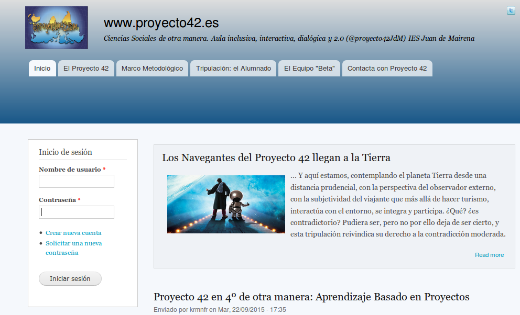Open the Aprendizaje Basado en Proyectos post
This screenshot has width=520, height=315.
click(x=311, y=297)
